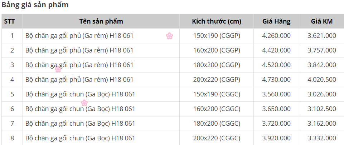Select the promo price 3.102.500

[321, 109]
